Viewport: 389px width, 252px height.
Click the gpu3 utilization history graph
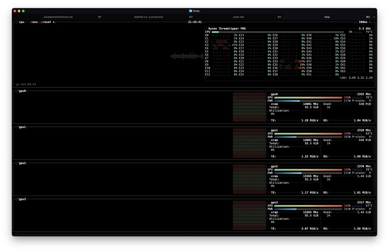click(x=249, y=215)
